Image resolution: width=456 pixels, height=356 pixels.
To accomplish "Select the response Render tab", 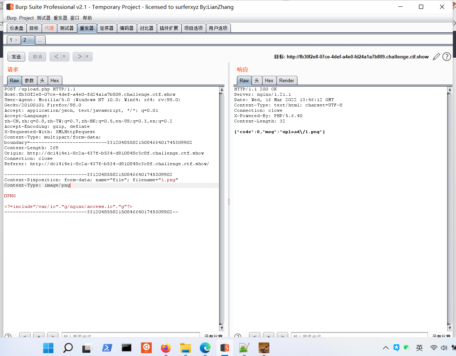I will pos(286,80).
